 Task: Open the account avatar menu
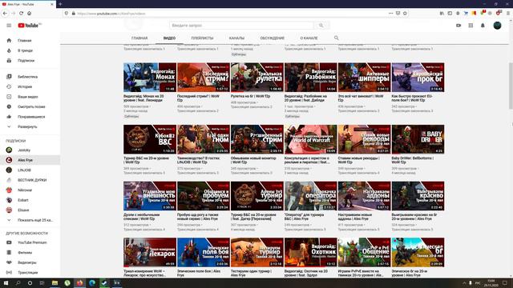coord(497,26)
